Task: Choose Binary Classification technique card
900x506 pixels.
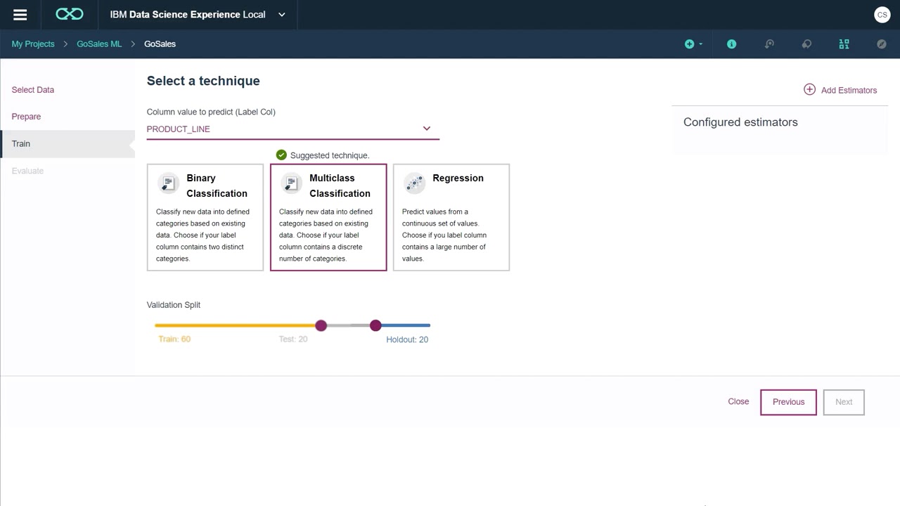Action: click(x=205, y=217)
